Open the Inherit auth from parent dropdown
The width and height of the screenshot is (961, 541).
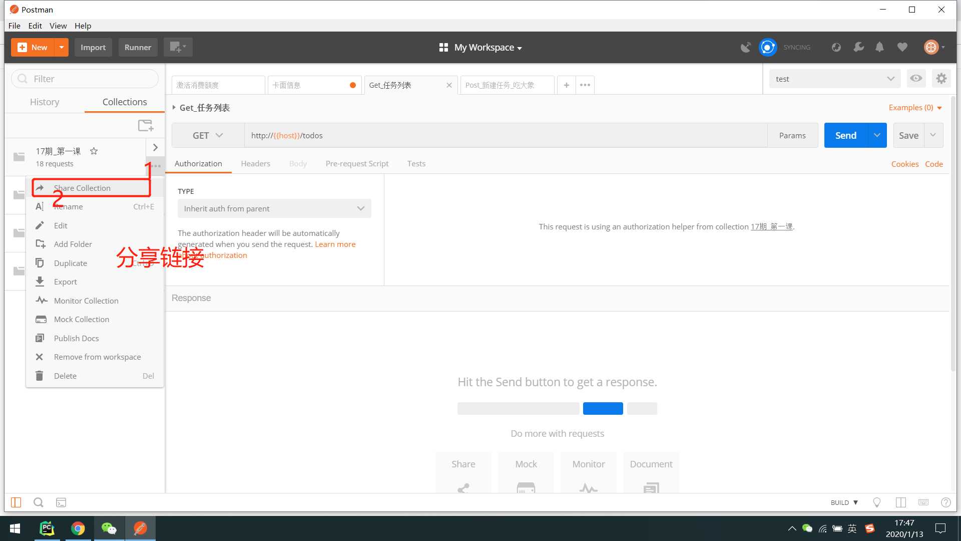(x=274, y=208)
